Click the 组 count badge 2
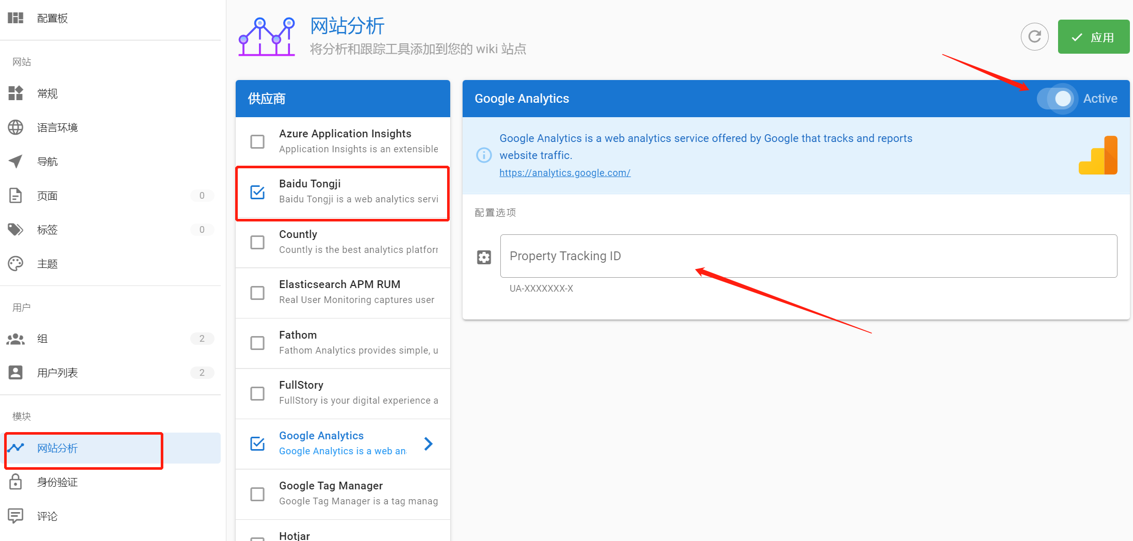Image resolution: width=1133 pixels, height=541 pixels. 202,339
